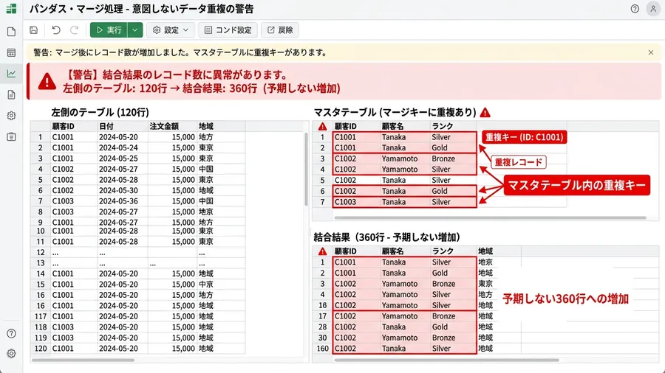Use the master table horizontal scrollbar
665x373 pixels.
[491, 217]
